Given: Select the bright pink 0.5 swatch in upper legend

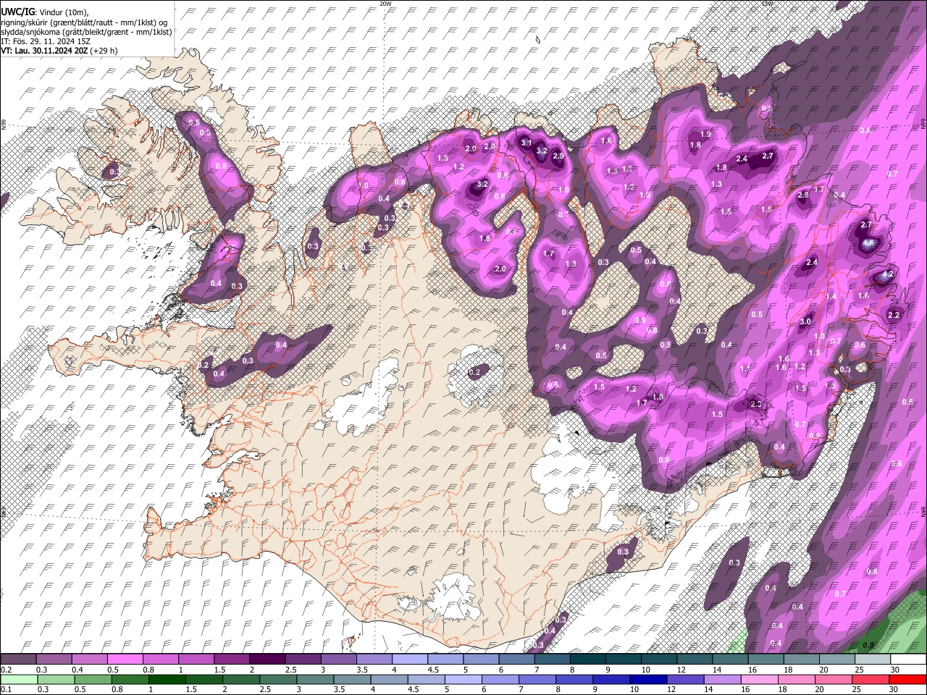Looking at the screenshot, I should click(x=125, y=660).
